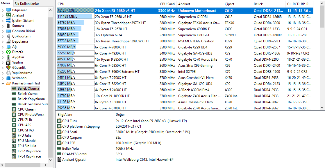Screen dimensions: 325x168
Task: Expand the Bilgisayar tree node
Action: point(3,10)
